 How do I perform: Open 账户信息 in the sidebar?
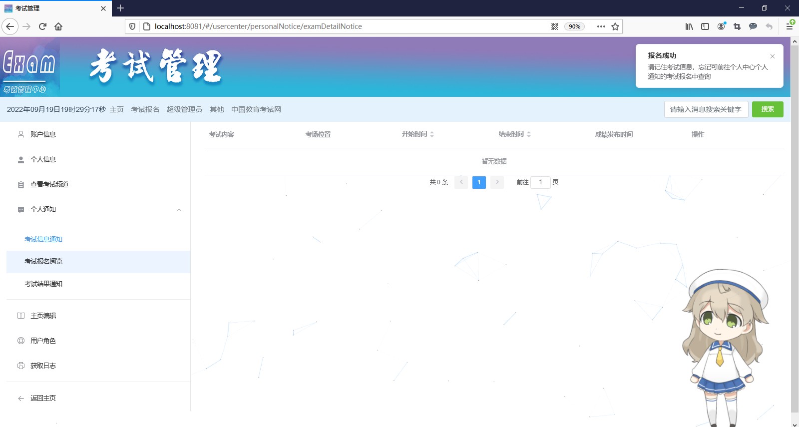(x=98, y=134)
